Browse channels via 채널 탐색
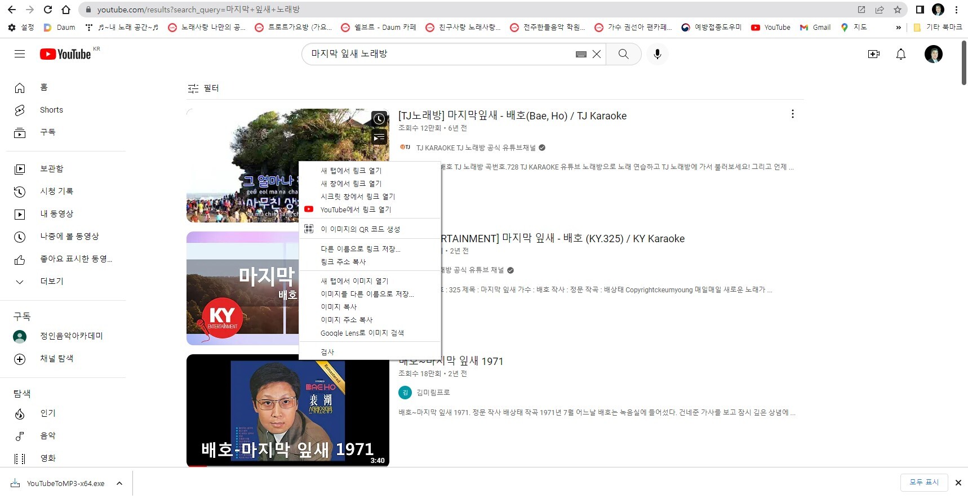Image resolution: width=968 pixels, height=499 pixels. 66,359
